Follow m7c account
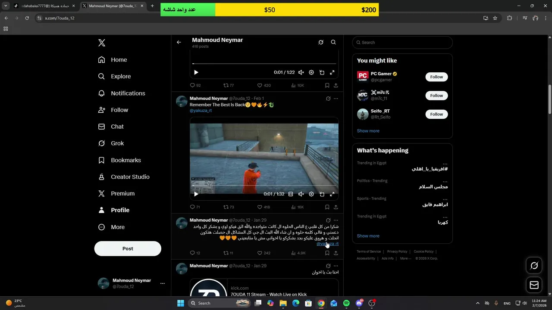Image resolution: width=552 pixels, height=310 pixels. point(436,96)
